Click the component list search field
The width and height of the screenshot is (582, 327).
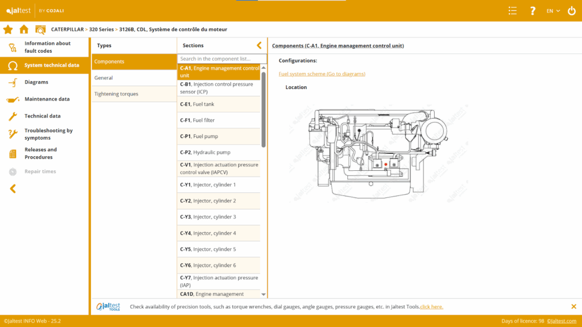click(x=222, y=58)
